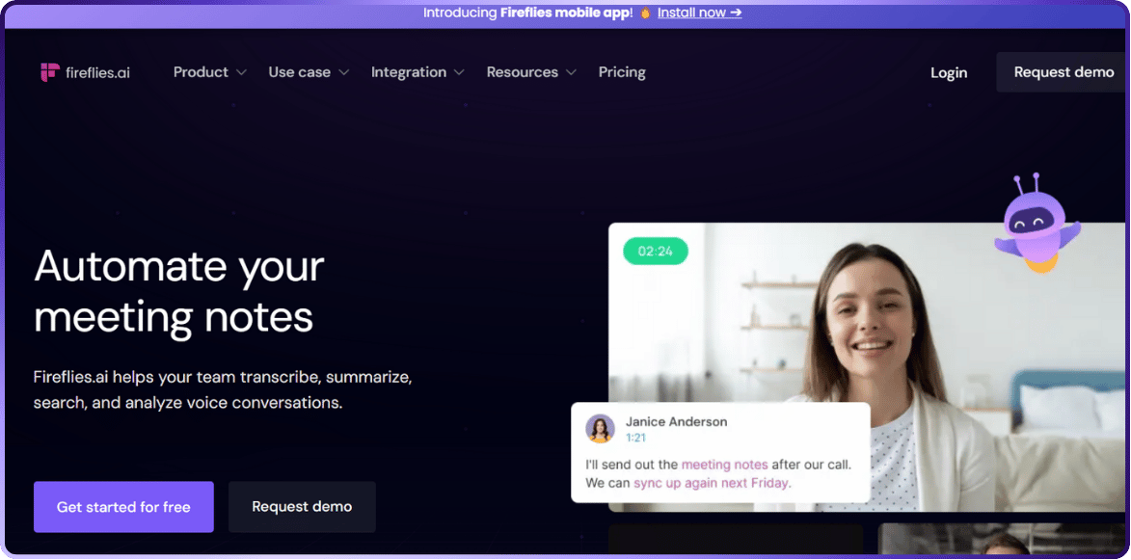The height and width of the screenshot is (560, 1131).
Task: Click the Fireflies.ai helps your team description
Action: click(223, 390)
